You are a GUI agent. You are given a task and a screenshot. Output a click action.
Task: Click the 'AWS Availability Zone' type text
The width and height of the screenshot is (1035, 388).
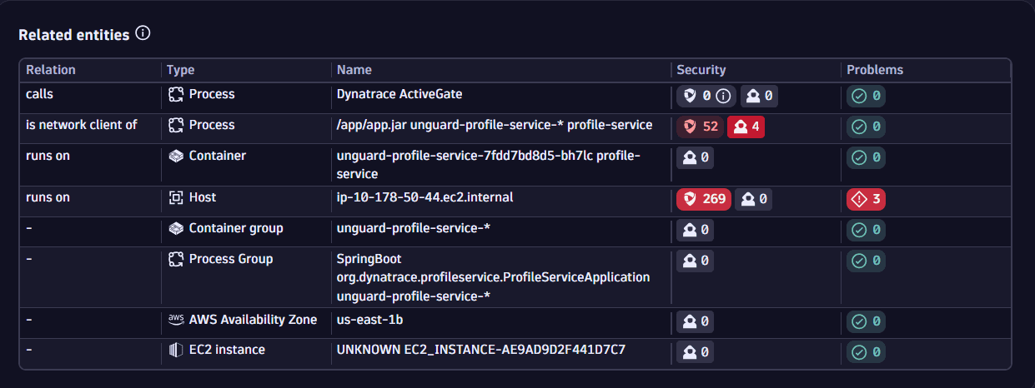253,320
